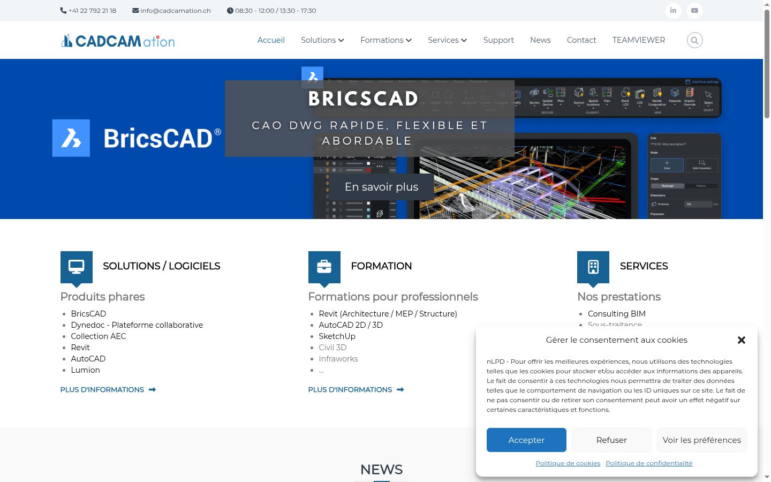Open the Politique de confidentialité link
The image size is (771, 482).
(x=649, y=463)
